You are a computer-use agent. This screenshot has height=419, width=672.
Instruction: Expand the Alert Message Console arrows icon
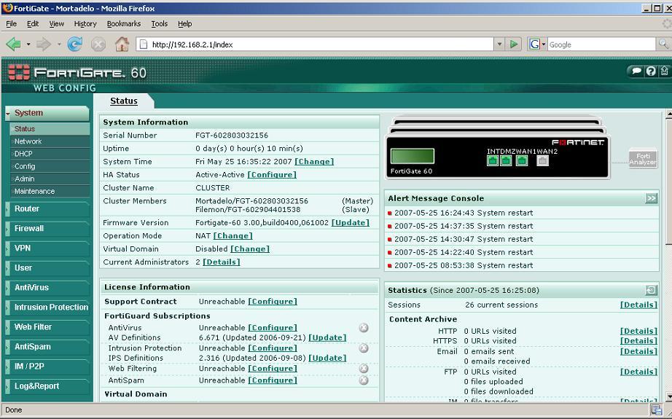[651, 198]
